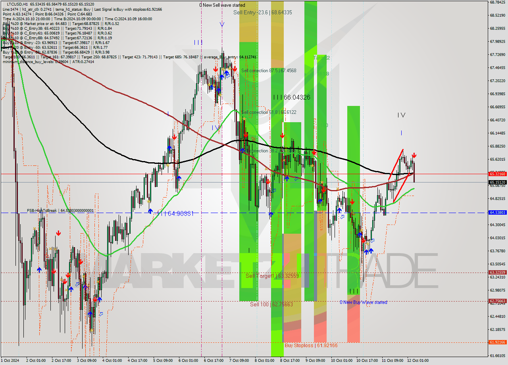Click the 62.44810 price axis label

(497, 317)
